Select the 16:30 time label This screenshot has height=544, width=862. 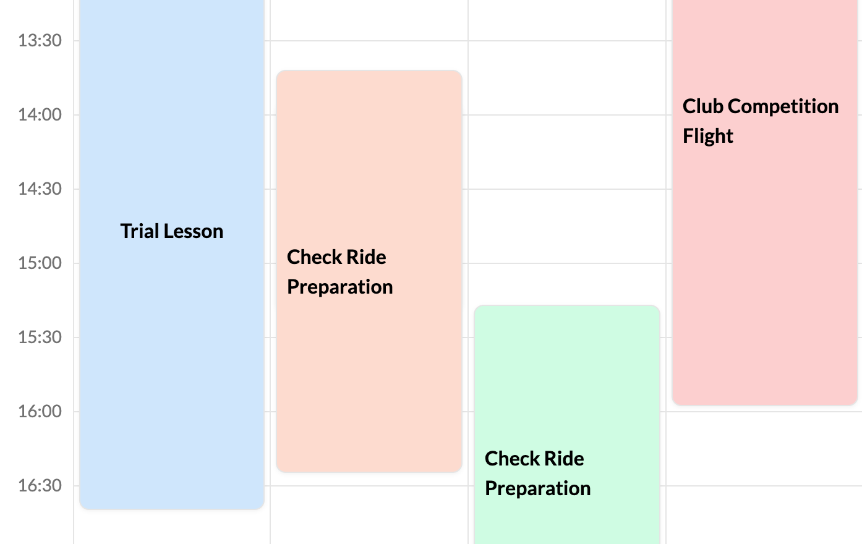click(x=40, y=486)
